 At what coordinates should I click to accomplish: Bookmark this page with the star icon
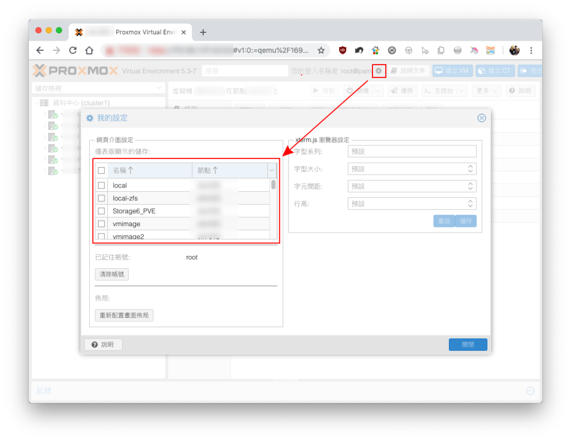point(321,50)
